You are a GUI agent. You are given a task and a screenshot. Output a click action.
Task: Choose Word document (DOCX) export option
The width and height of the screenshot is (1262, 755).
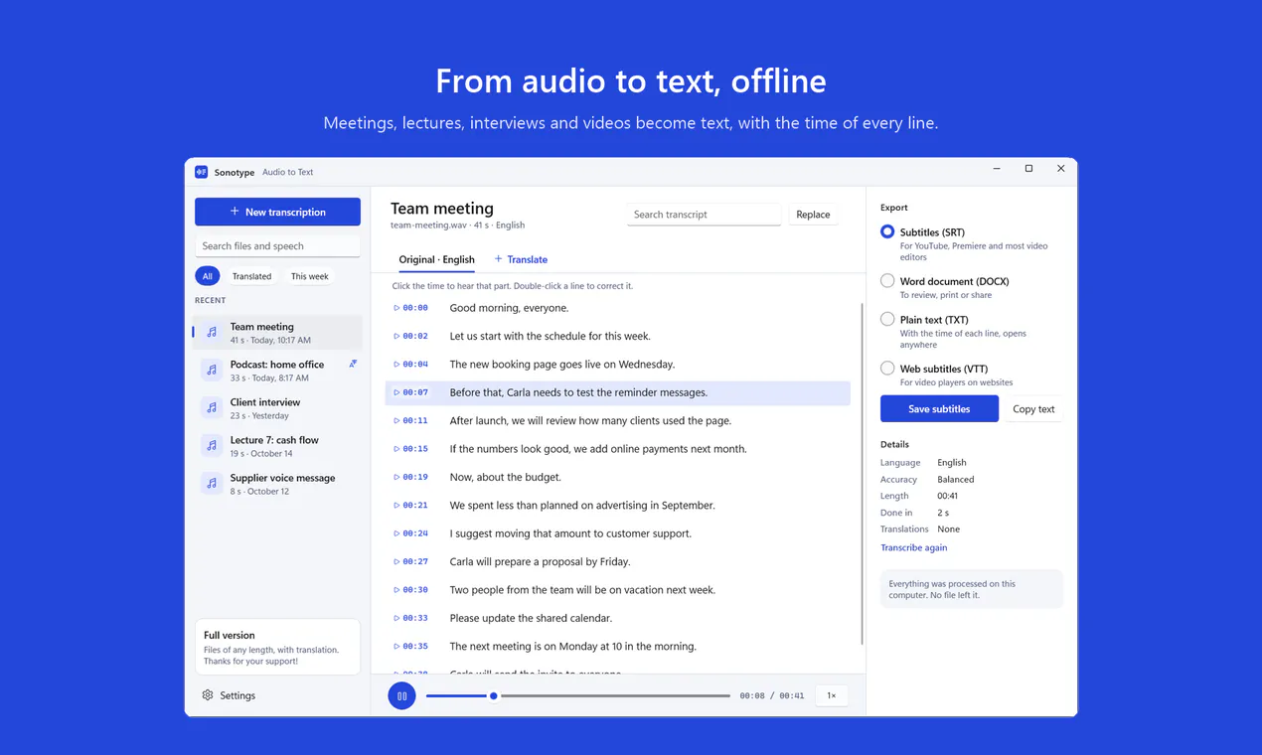click(x=887, y=281)
